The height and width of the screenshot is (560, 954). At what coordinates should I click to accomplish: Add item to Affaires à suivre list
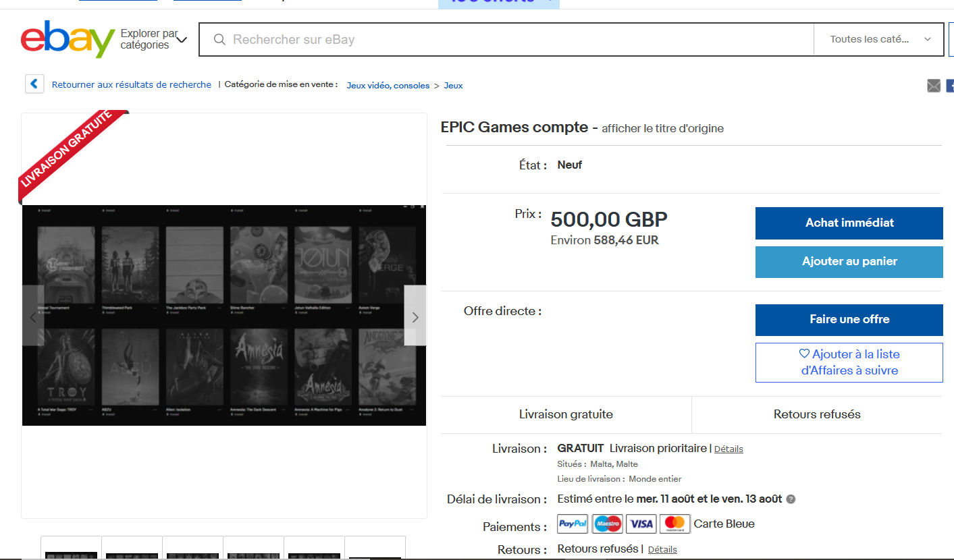pos(849,362)
